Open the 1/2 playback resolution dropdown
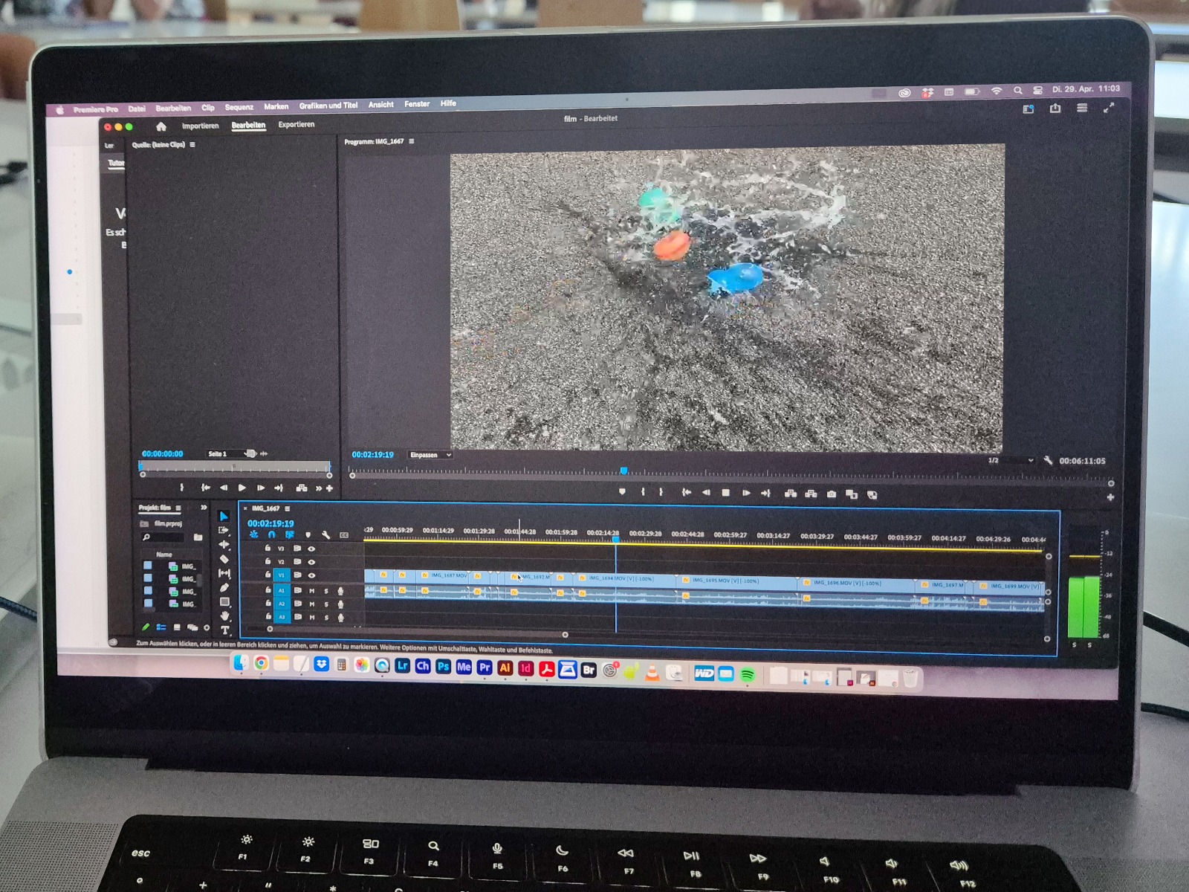 (1011, 461)
